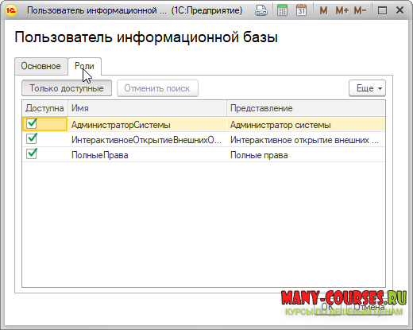Viewport: 413px width, 330px height.
Task: Uncheck the ПолныеПрава role checkbox
Action: 32,153
